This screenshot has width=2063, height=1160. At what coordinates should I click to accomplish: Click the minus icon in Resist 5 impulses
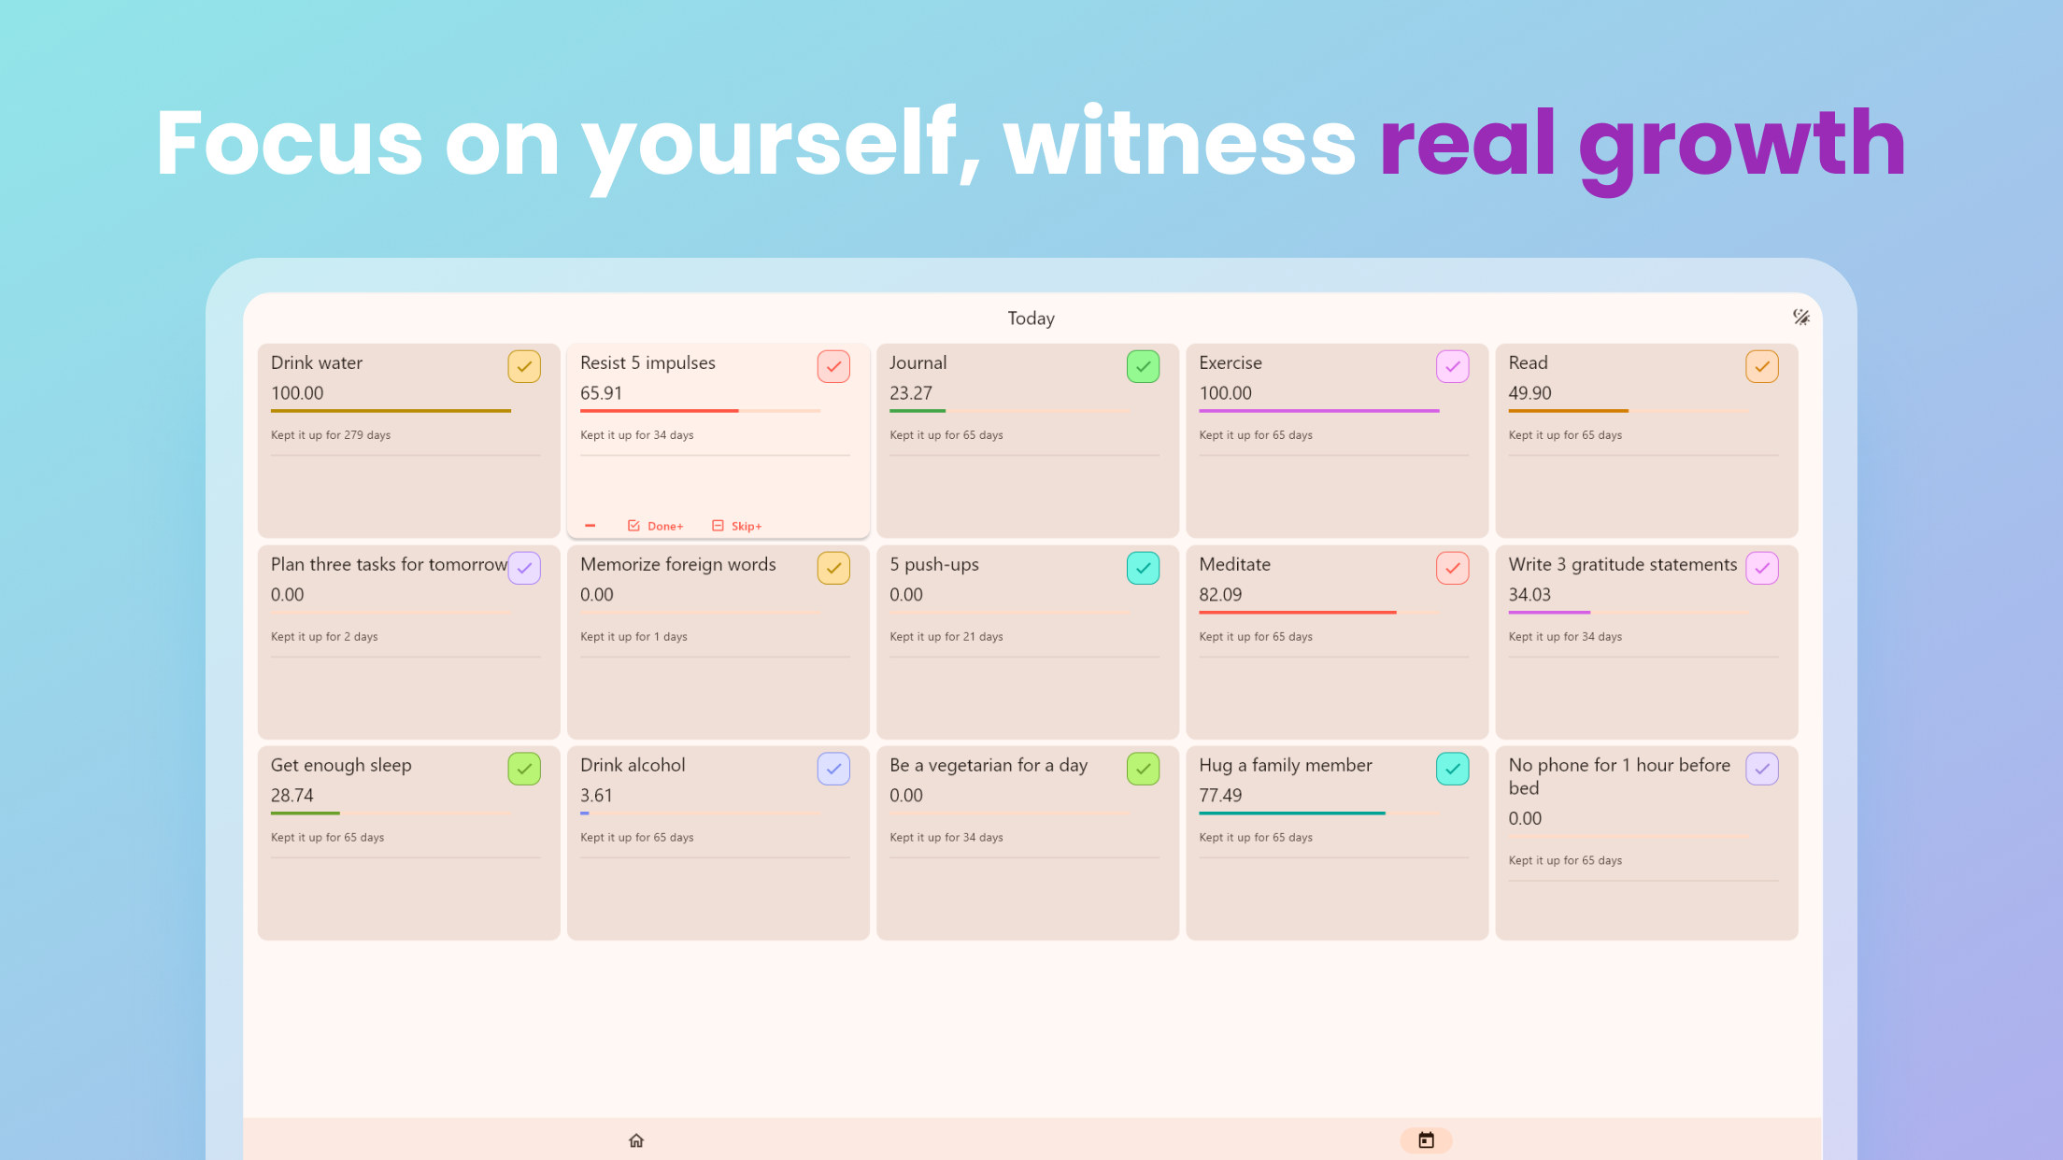[x=590, y=526]
